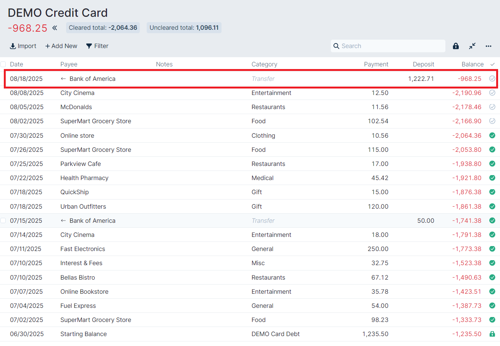This screenshot has width=500, height=346.
Task: Click the Cleared total badge
Action: point(103,27)
